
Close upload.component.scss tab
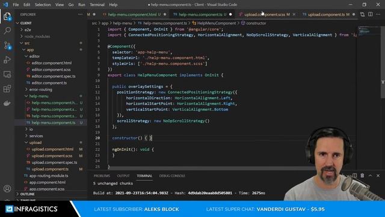click(x=294, y=14)
